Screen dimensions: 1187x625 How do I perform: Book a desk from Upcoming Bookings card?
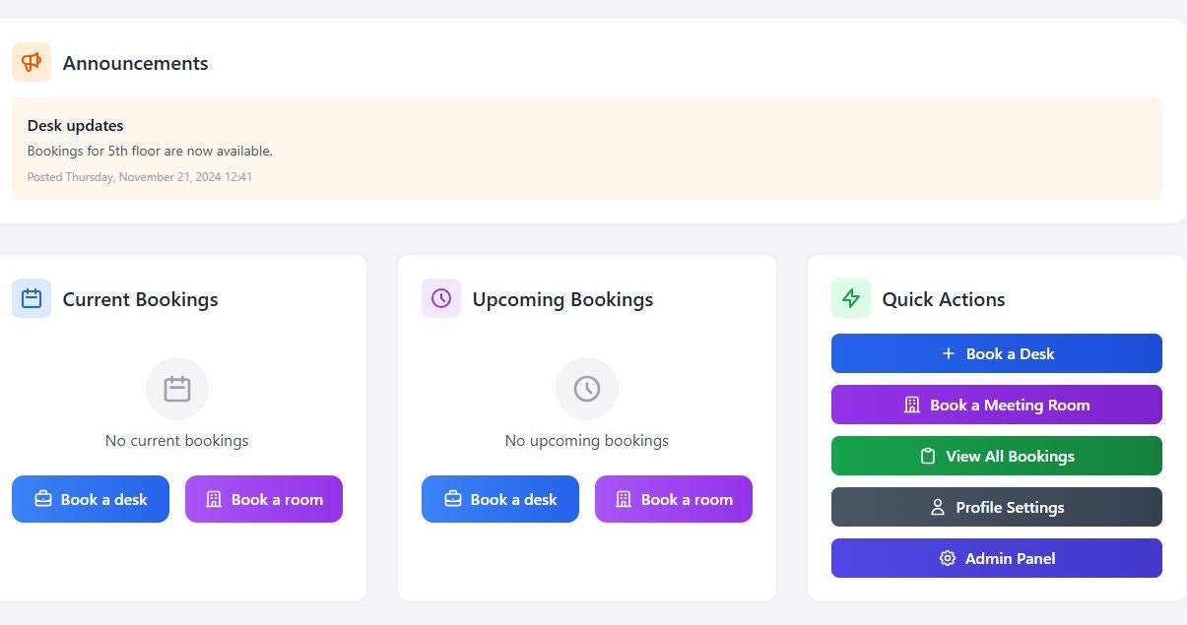(x=500, y=499)
